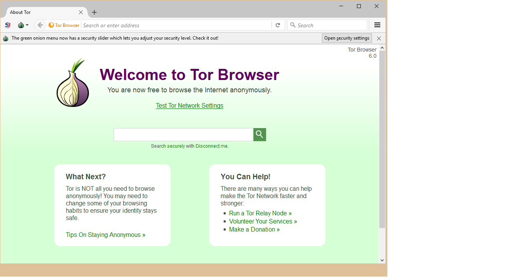
Task: Open the Disconnect.me link
Action: (x=212, y=146)
